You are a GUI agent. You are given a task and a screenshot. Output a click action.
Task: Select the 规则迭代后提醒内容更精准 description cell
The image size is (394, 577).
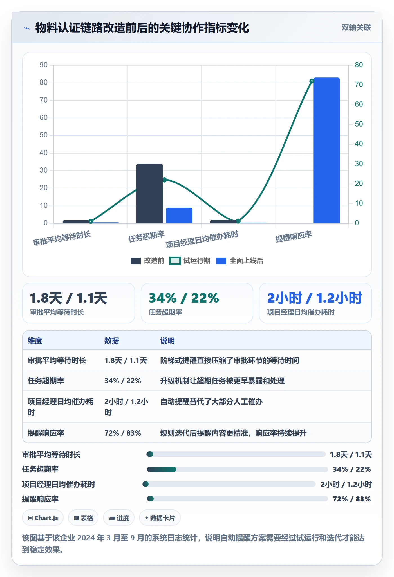coord(233,433)
